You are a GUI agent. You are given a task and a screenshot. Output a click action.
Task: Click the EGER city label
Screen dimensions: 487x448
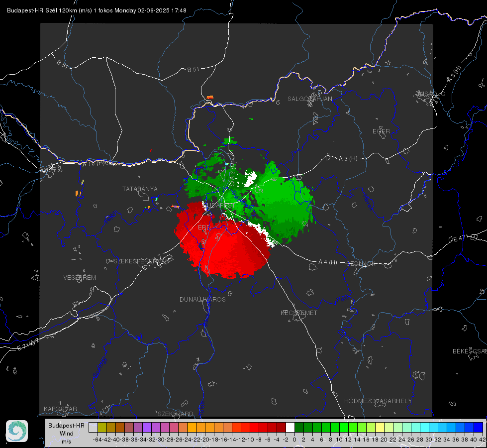click(381, 131)
